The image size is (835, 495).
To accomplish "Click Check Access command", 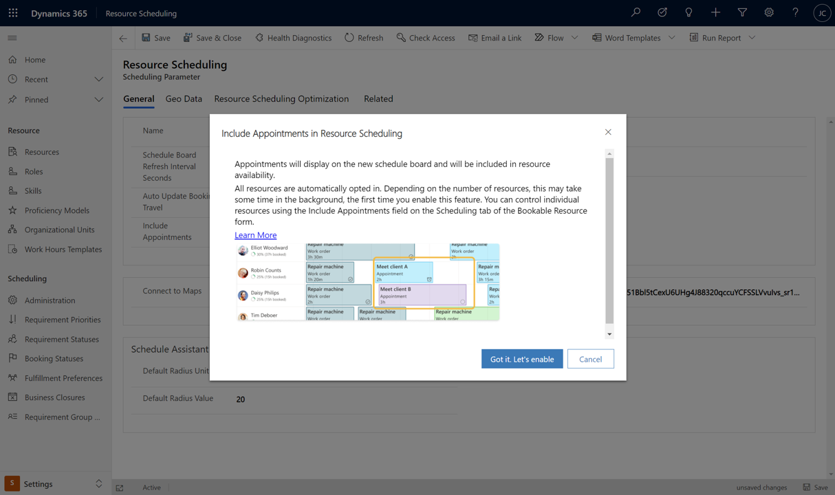I will pos(426,38).
